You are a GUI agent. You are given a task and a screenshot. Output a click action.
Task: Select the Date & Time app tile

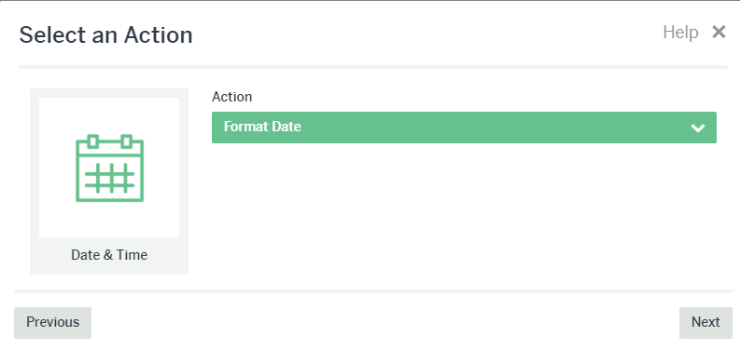point(109,182)
